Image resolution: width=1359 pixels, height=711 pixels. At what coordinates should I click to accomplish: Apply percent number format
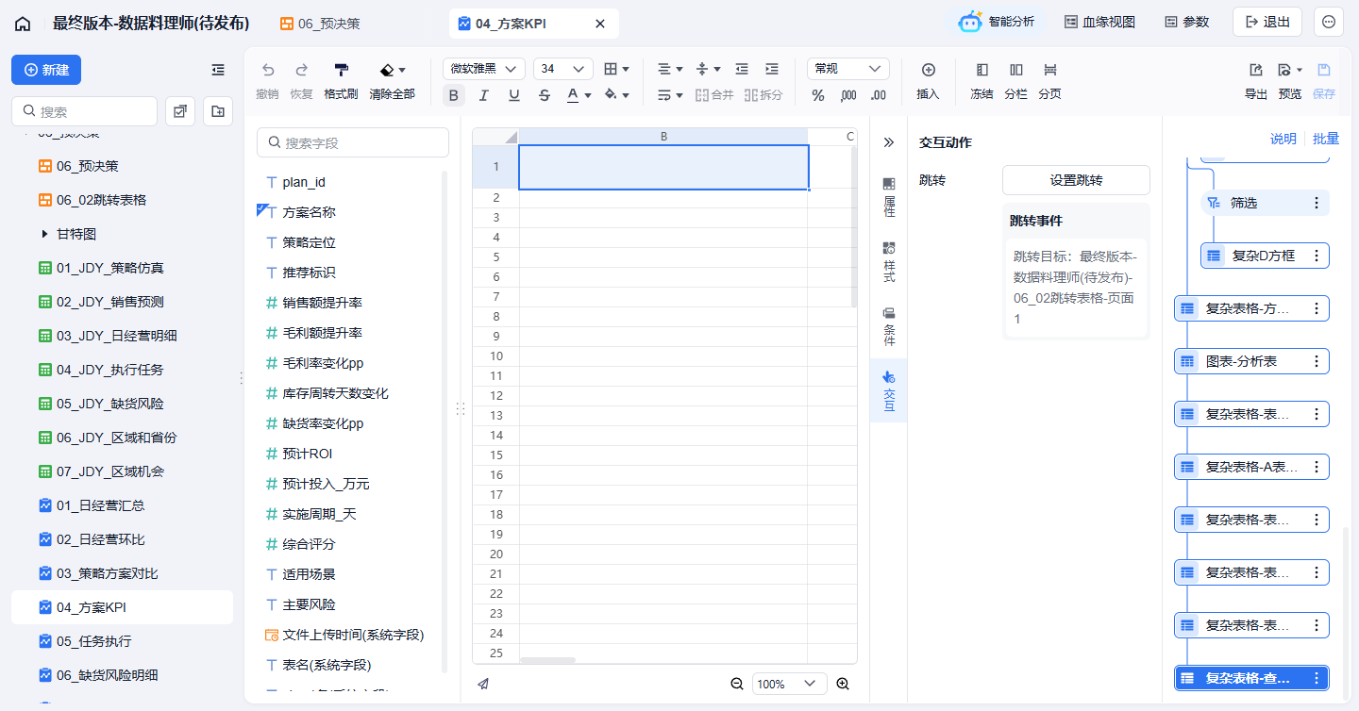coord(818,95)
